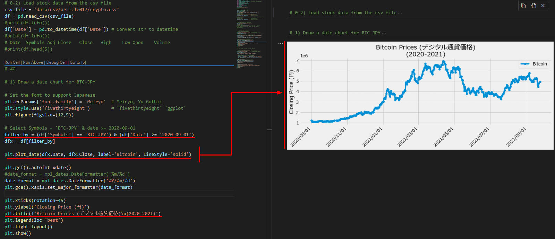555x239 pixels.
Task: Open the output ellipsis menu beside the chart
Action: 280,44
